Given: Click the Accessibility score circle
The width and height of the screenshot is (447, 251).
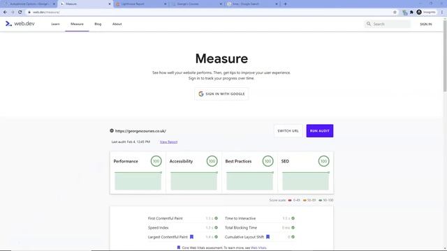Looking at the screenshot, I should (x=212, y=161).
